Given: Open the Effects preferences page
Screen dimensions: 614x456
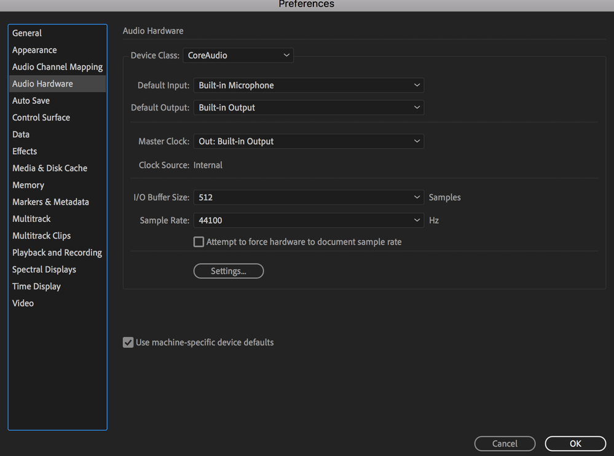Looking at the screenshot, I should 25,151.
